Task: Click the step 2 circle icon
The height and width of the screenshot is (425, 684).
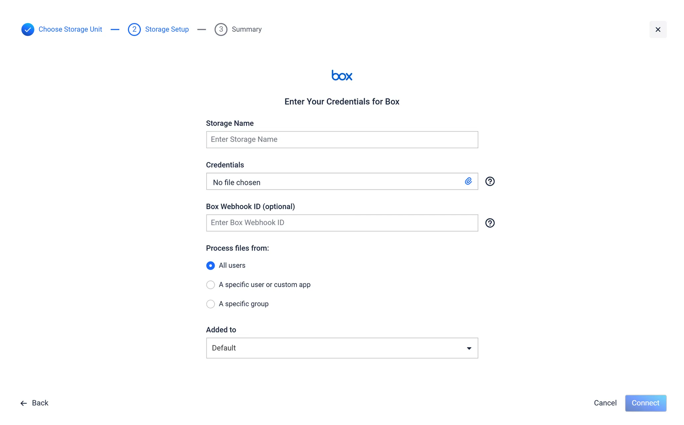Action: (134, 29)
